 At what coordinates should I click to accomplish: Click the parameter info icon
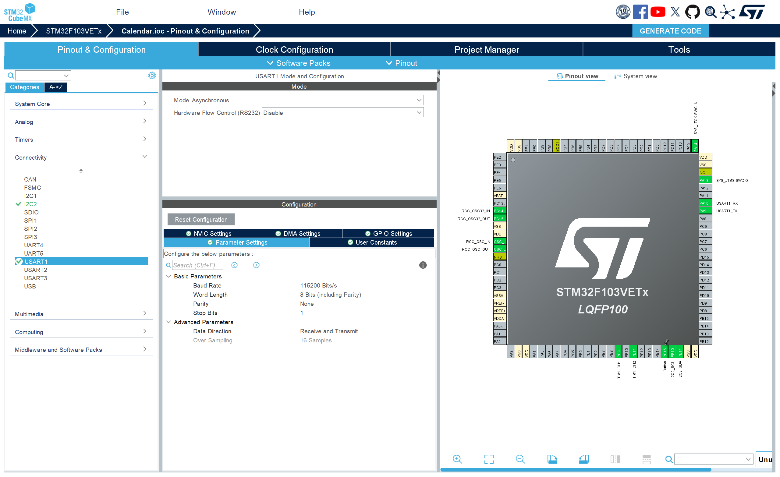click(x=423, y=265)
